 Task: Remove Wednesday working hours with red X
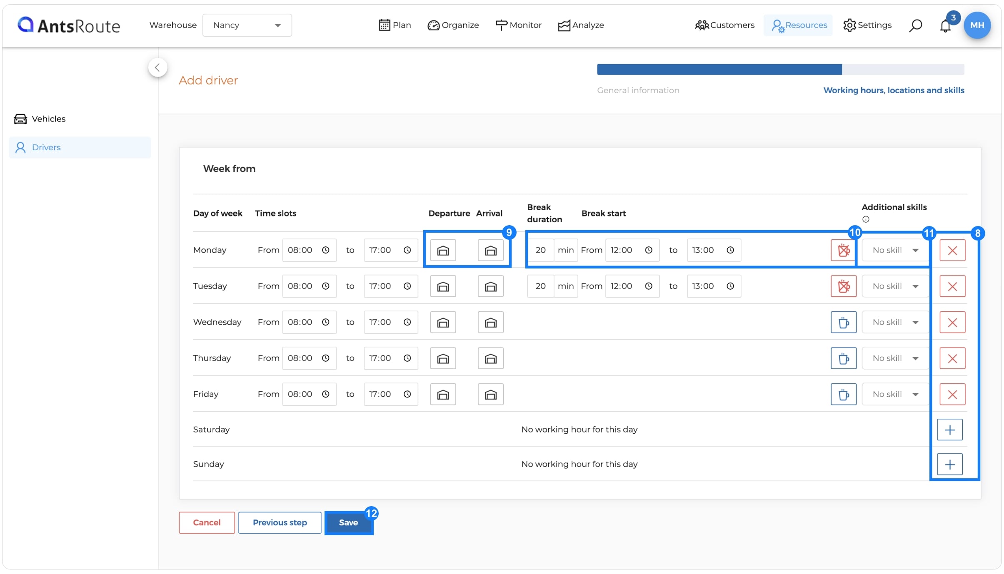pos(952,322)
